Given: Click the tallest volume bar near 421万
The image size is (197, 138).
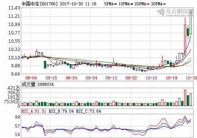Looking at the screenshot, I should pyautogui.click(x=185, y=98).
